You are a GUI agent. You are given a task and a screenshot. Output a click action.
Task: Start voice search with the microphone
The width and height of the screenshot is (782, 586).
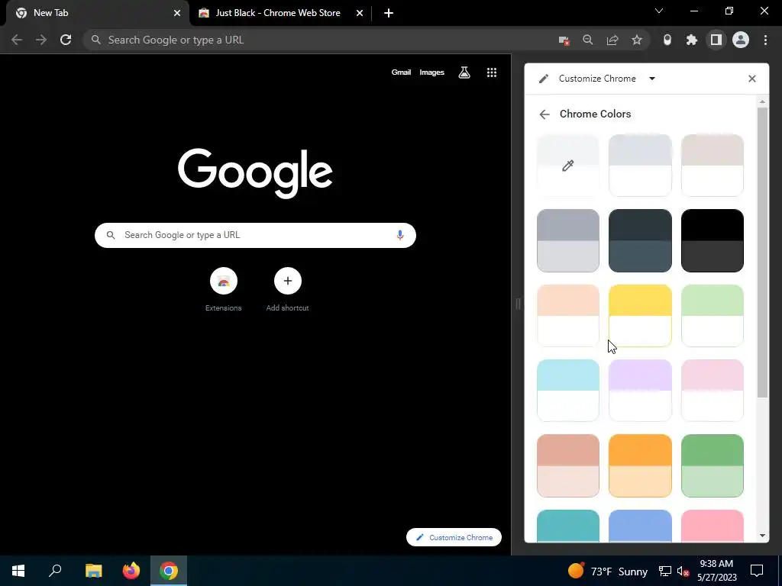point(400,235)
